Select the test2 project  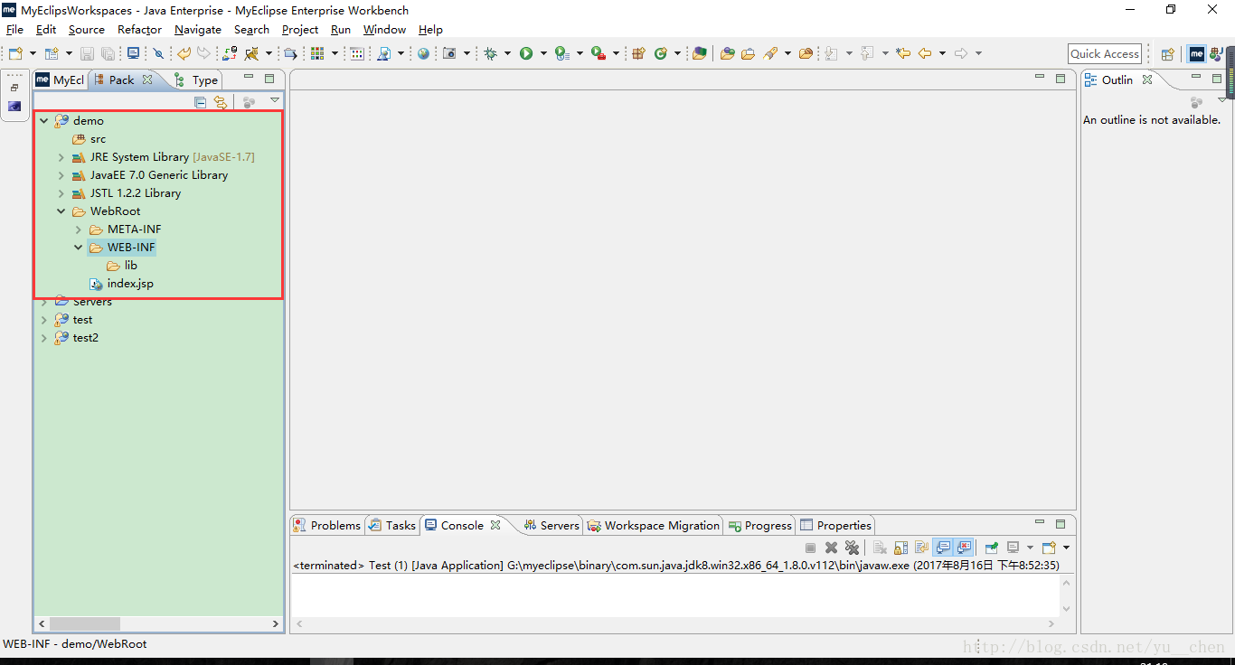coord(77,337)
